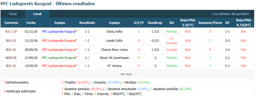
Task: Select the Local tab
Action: pos(37,14)
